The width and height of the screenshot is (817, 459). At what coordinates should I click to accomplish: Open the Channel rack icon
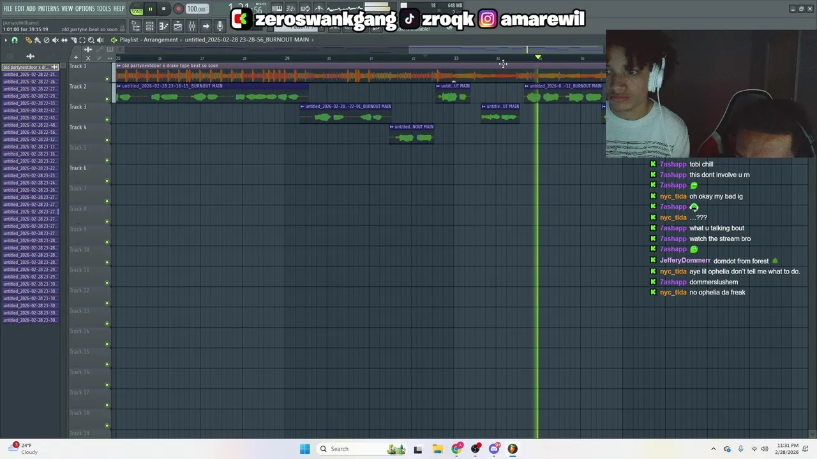(149, 26)
